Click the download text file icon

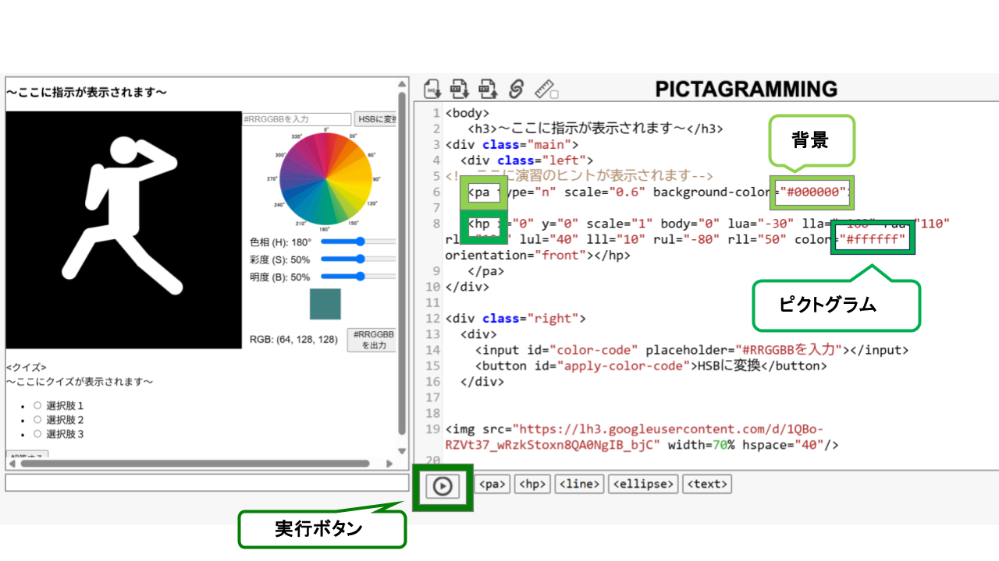pyautogui.click(x=460, y=89)
